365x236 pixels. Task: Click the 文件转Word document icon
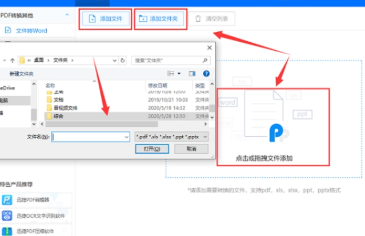[8, 30]
